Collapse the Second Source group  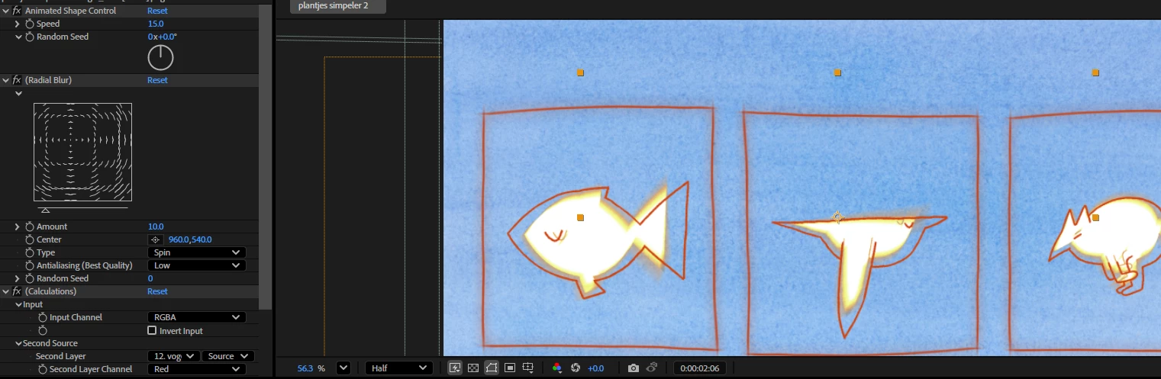click(x=18, y=343)
